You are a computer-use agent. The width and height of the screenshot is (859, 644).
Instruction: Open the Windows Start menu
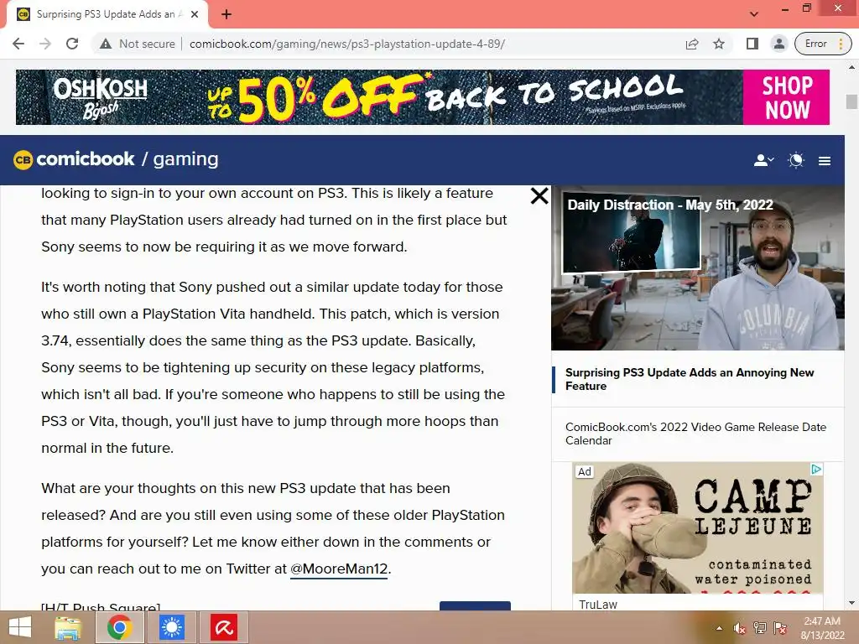point(20,627)
